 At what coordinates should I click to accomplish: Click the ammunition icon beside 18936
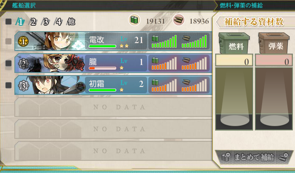(x=178, y=20)
